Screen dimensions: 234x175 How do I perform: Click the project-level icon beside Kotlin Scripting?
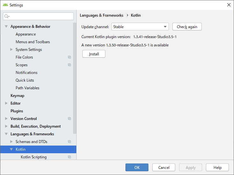tap(69, 157)
